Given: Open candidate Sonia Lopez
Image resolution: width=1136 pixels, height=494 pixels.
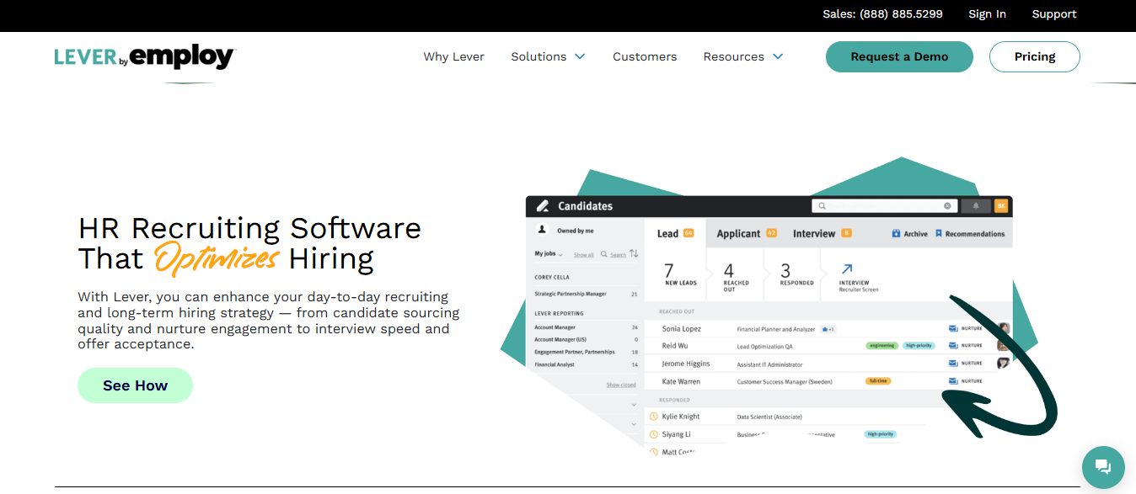Looking at the screenshot, I should tap(682, 329).
